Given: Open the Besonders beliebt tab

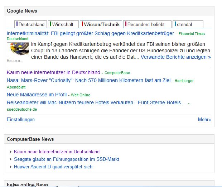Looking at the screenshot, I should (x=147, y=24).
